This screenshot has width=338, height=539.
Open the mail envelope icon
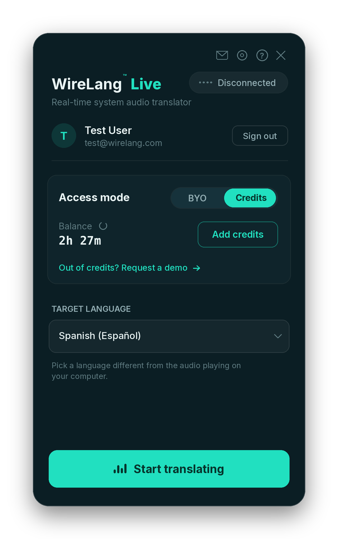click(222, 55)
